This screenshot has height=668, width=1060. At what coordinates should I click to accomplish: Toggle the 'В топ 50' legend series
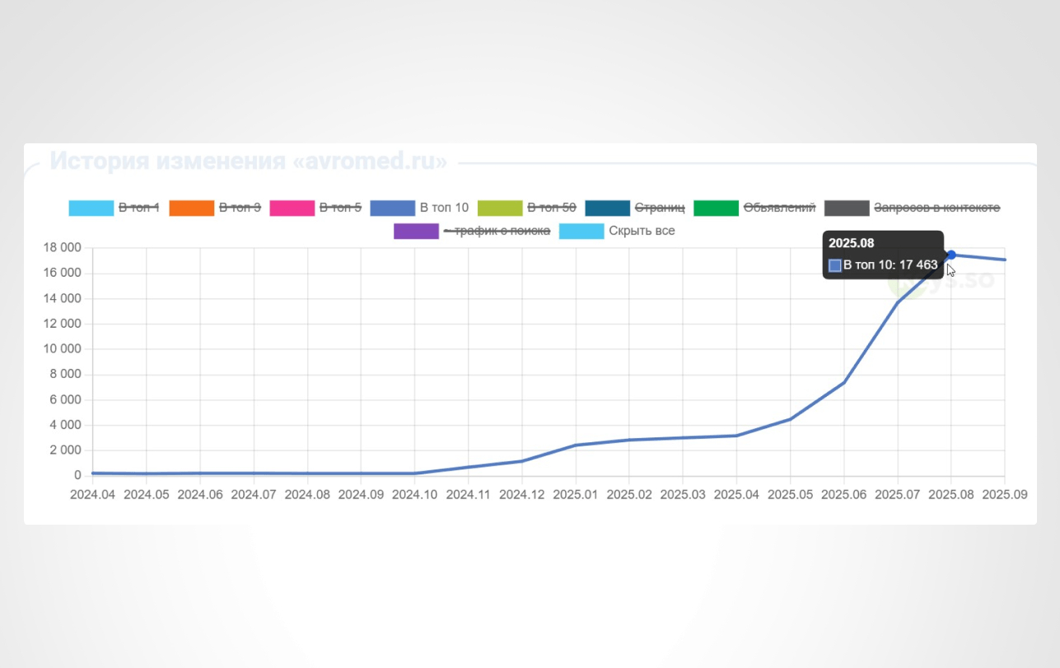[x=552, y=208]
